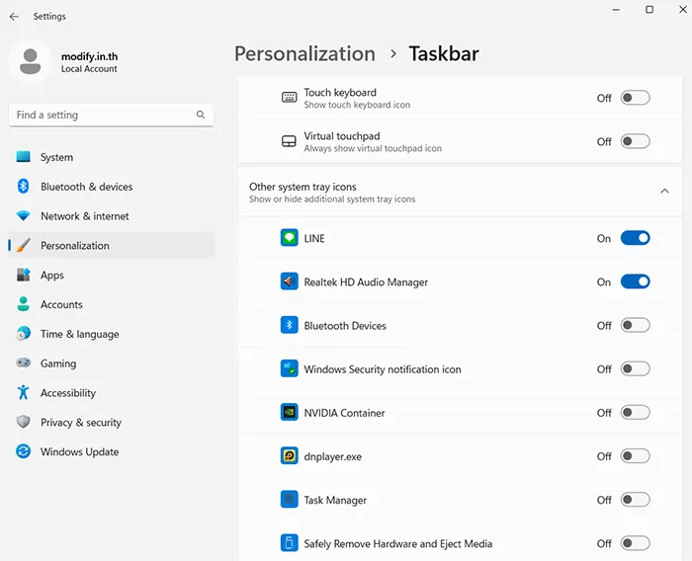Select Personalization label in the sidebar
The image size is (692, 561).
click(75, 246)
